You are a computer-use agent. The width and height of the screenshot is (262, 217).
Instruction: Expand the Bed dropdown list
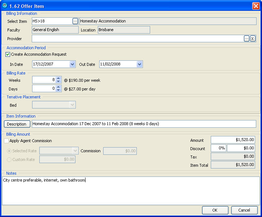[72, 105]
